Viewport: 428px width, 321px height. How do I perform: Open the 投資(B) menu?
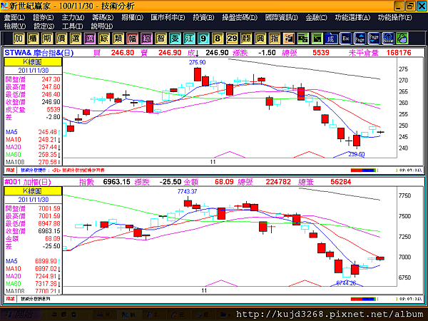click(x=203, y=17)
